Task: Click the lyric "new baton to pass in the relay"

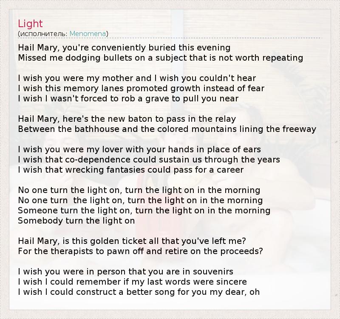Action: (x=127, y=119)
